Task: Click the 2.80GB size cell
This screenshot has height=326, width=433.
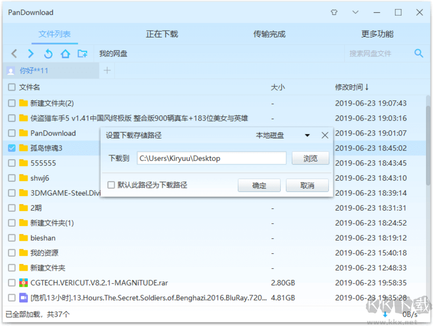Action: (x=283, y=283)
